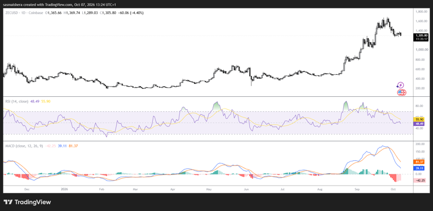Click the 1,800.00 price axis label
The height and width of the screenshot is (211, 433).
click(421, 12)
